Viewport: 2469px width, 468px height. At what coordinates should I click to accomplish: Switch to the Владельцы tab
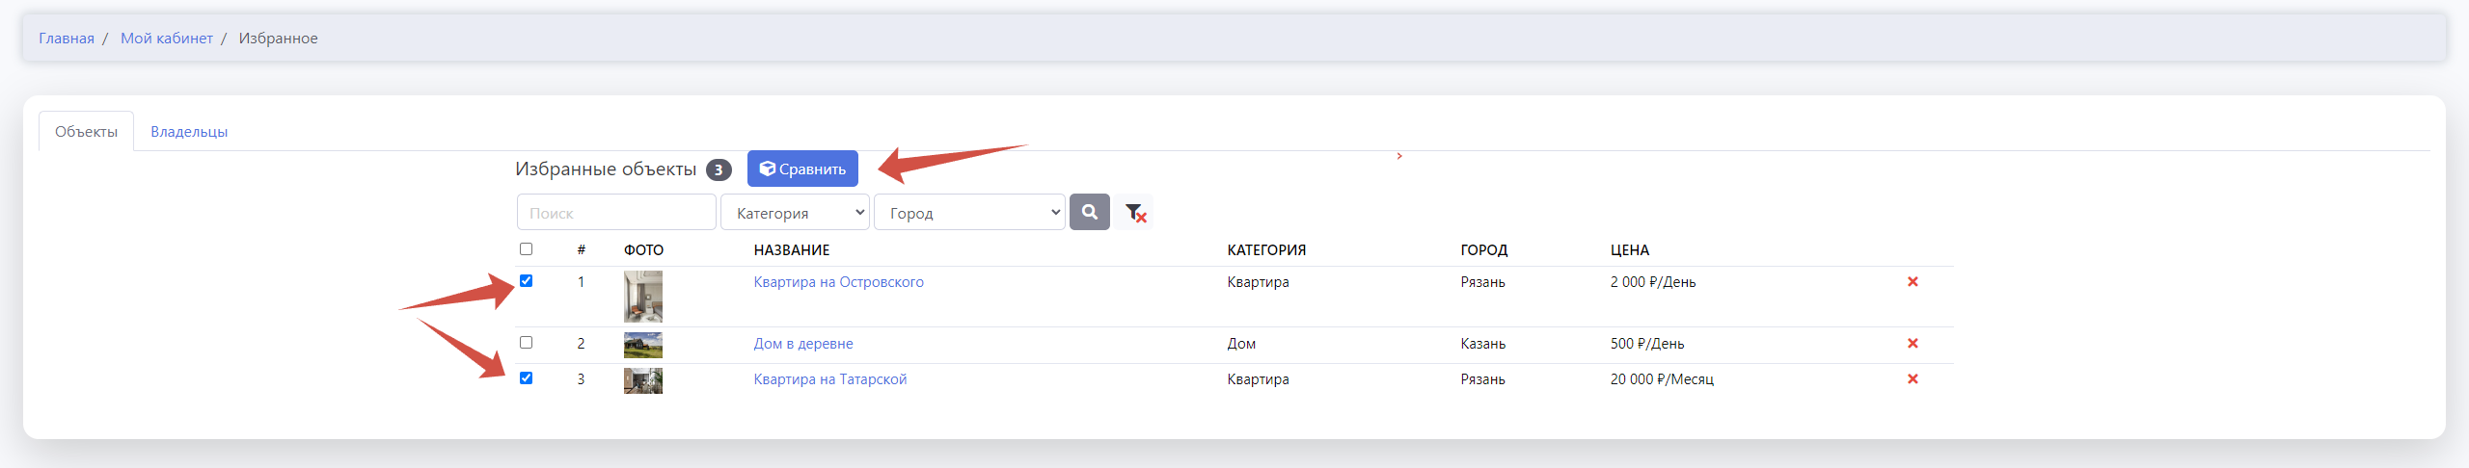tap(189, 132)
